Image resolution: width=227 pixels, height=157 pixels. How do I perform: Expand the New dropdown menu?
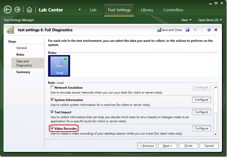(x=186, y=20)
